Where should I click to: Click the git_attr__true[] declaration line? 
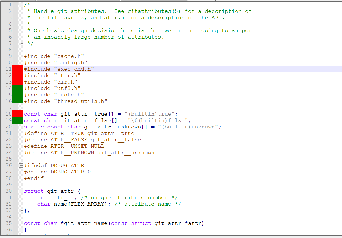tap(101, 114)
